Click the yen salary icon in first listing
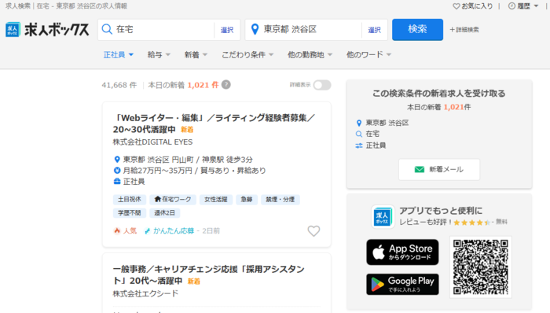This screenshot has height=313, width=550. point(117,171)
